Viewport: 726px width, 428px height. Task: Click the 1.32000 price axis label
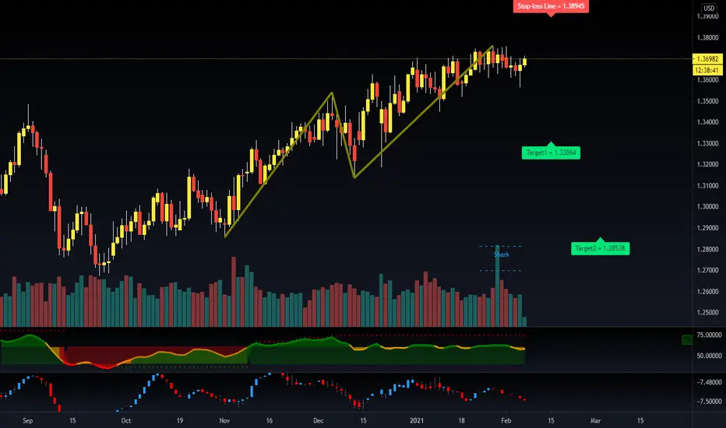pyautogui.click(x=708, y=164)
